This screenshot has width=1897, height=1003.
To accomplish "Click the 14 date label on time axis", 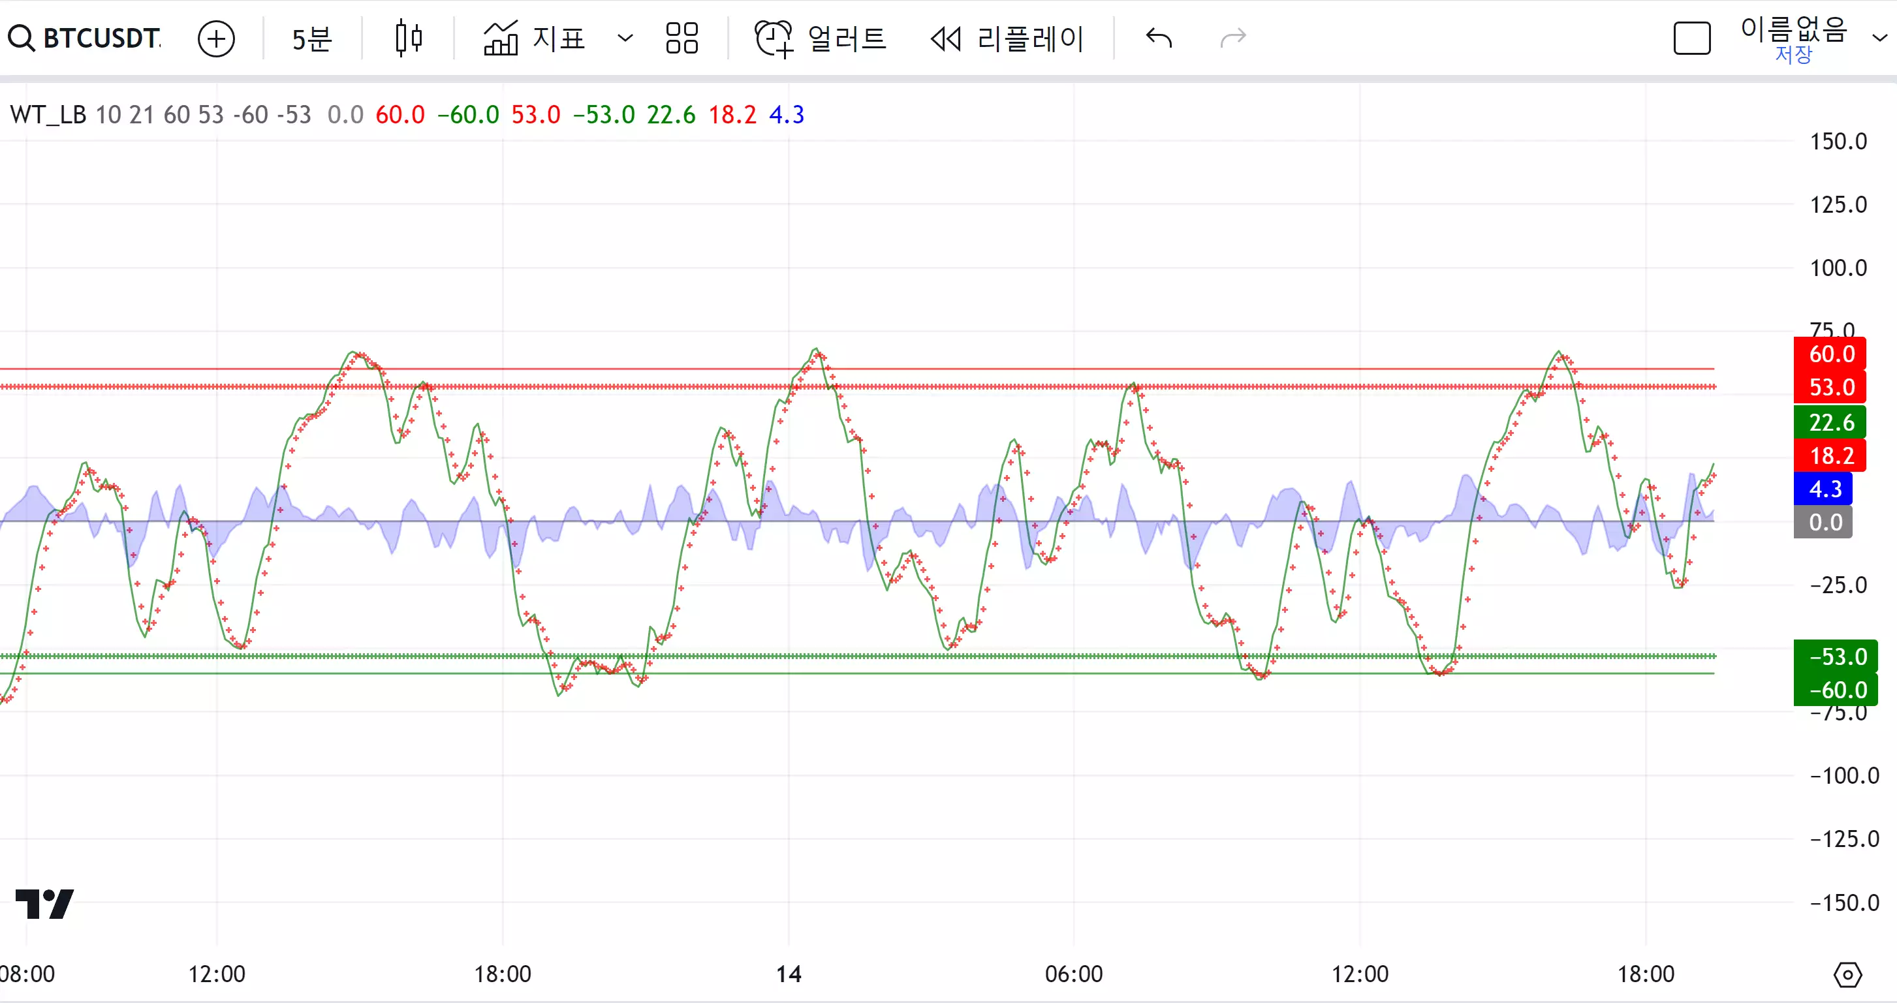I will coord(789,974).
